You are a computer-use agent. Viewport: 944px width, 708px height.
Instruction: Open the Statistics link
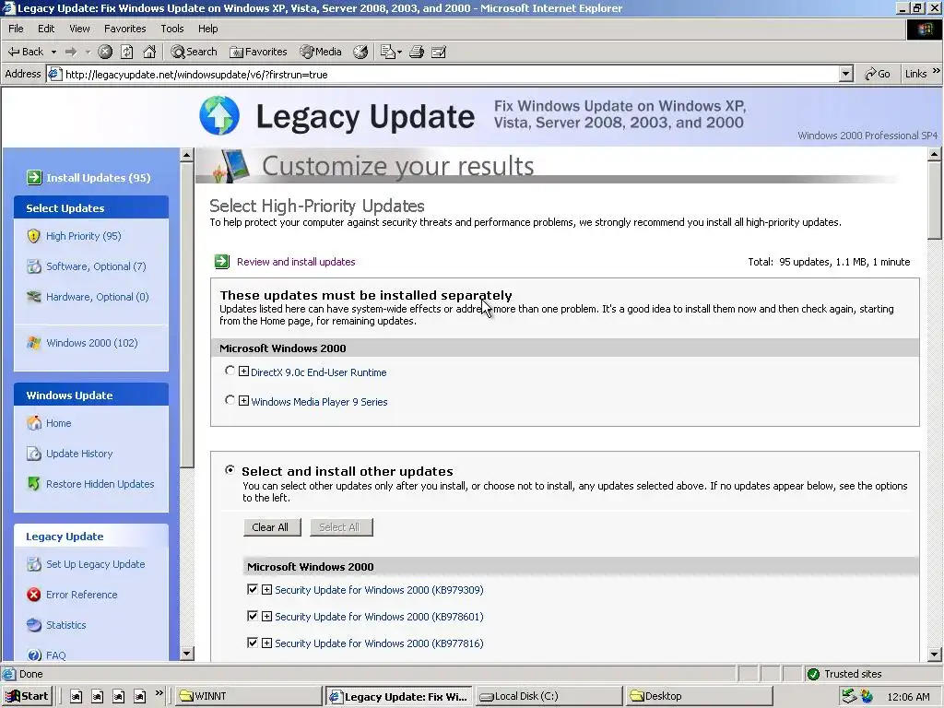click(66, 625)
